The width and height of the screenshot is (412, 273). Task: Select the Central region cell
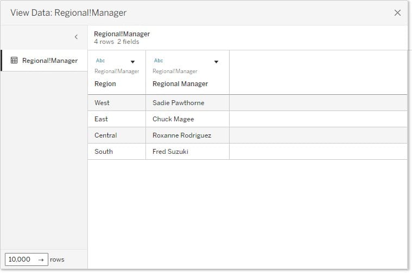[x=106, y=135]
